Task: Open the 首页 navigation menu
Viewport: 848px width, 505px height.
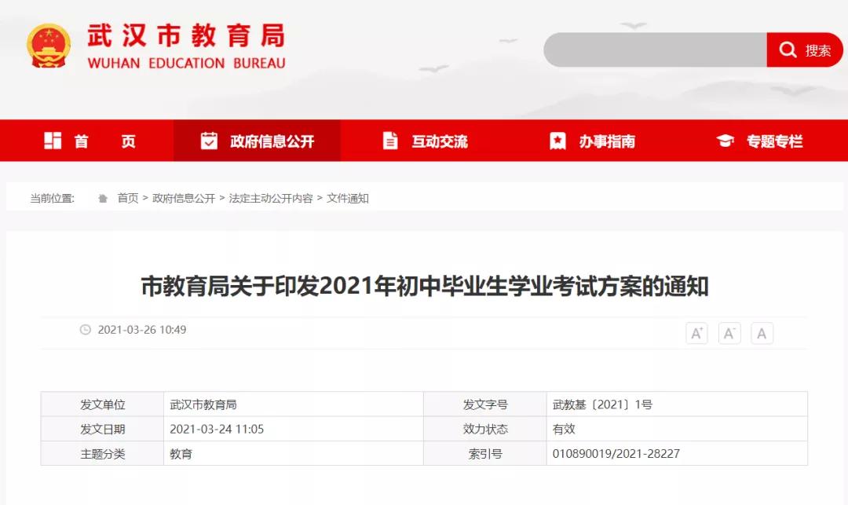Action: pos(106,141)
